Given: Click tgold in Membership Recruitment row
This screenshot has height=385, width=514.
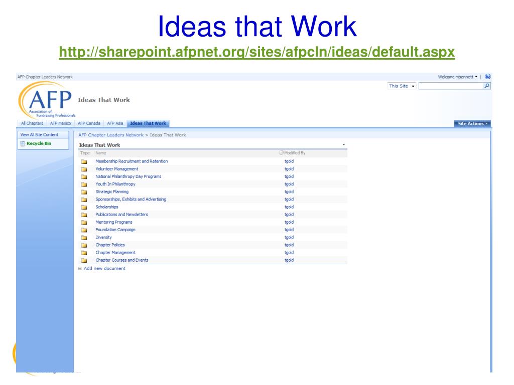Looking at the screenshot, I should (x=289, y=161).
